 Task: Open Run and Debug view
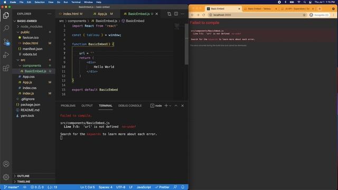coord(6,55)
